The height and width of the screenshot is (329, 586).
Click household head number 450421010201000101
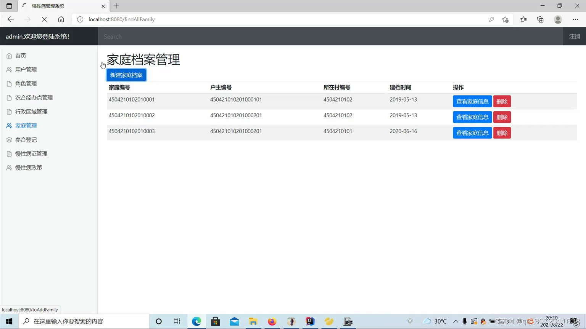pos(236,100)
